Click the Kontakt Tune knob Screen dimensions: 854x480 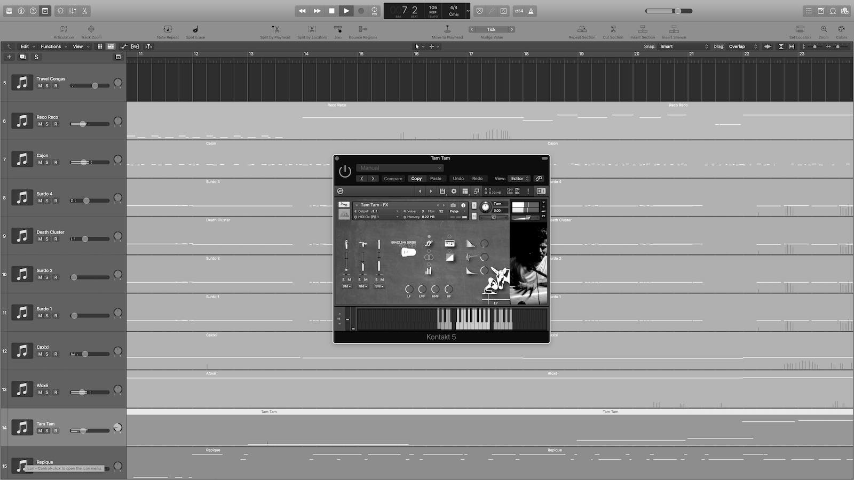[485, 207]
